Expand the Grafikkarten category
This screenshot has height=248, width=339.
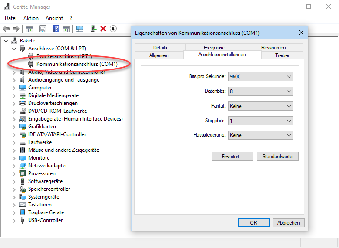coord(14,127)
